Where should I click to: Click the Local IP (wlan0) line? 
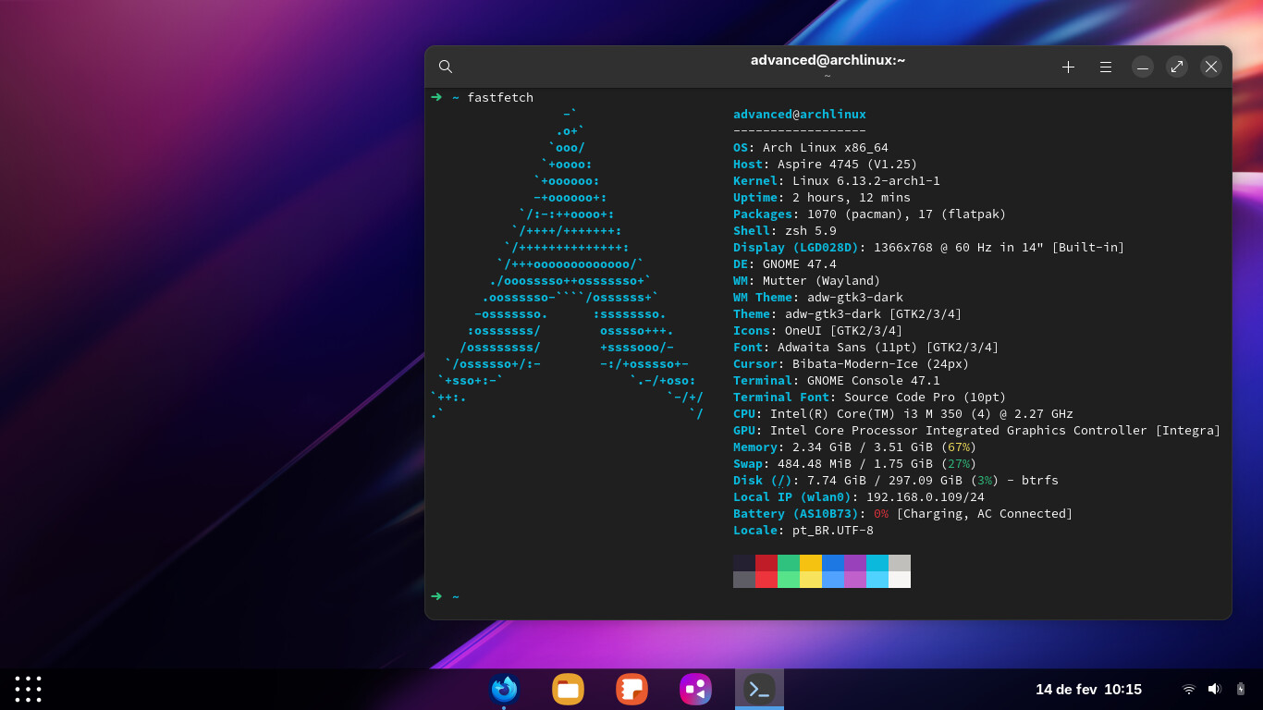859,496
